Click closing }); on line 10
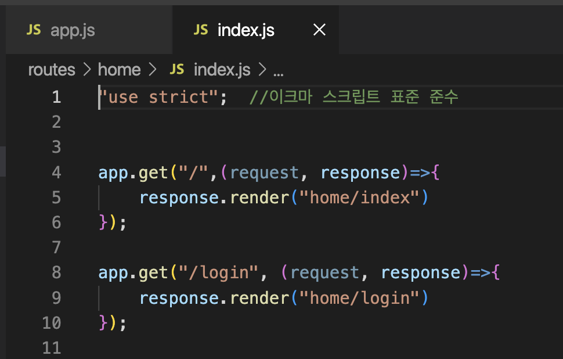Image resolution: width=563 pixels, height=359 pixels. (113, 323)
